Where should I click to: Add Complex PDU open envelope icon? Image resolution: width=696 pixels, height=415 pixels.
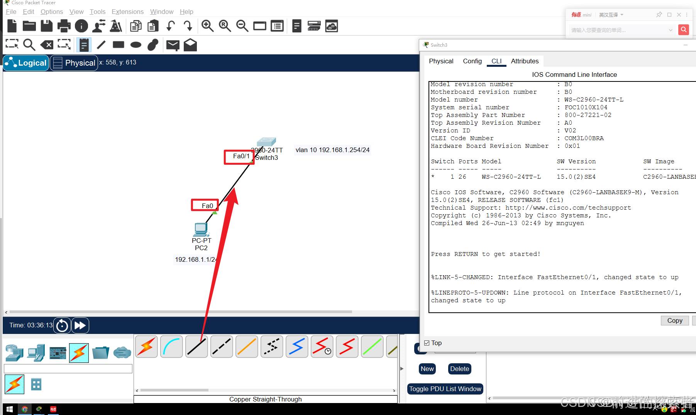(190, 45)
